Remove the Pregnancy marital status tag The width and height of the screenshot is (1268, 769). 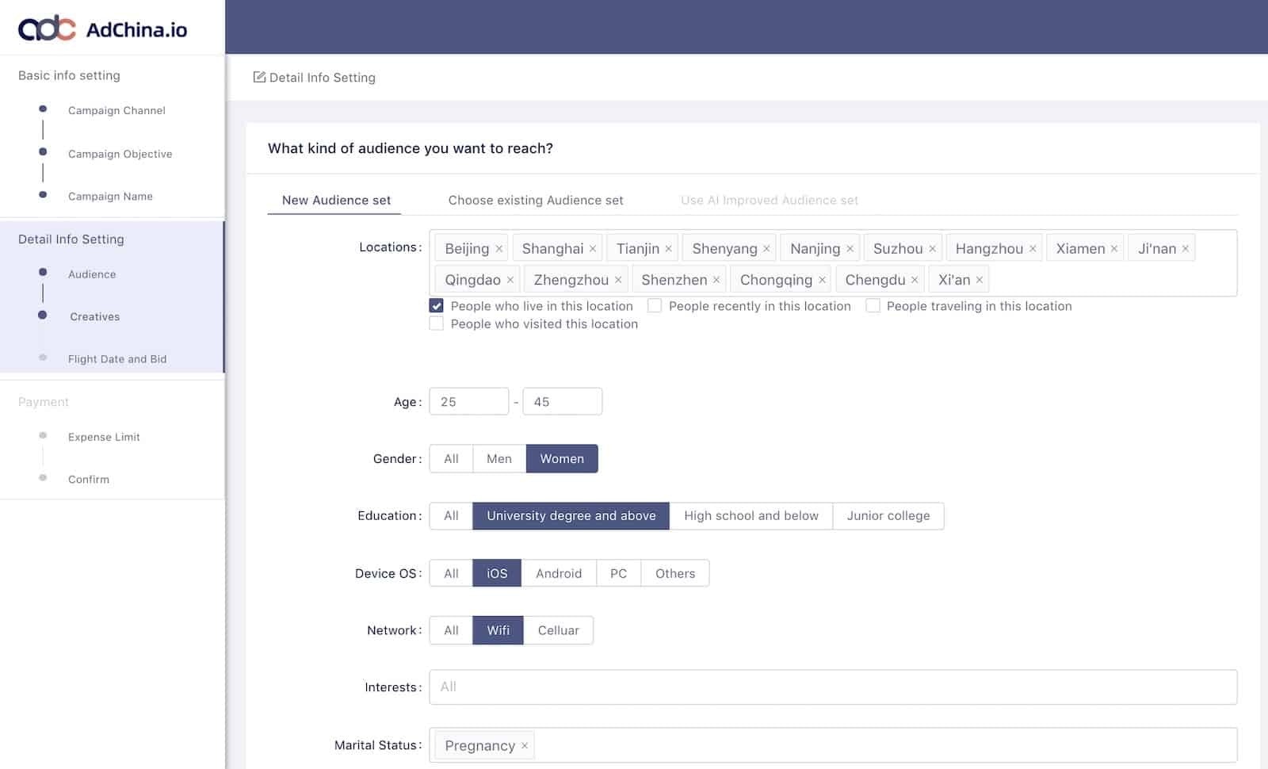(x=525, y=746)
